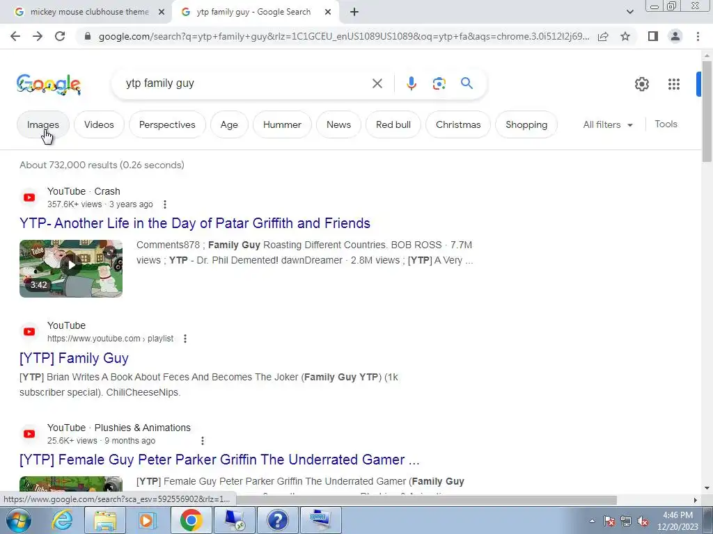This screenshot has height=534, width=713.
Task: Click the horizontal page scrollbar
Action: pos(425,500)
